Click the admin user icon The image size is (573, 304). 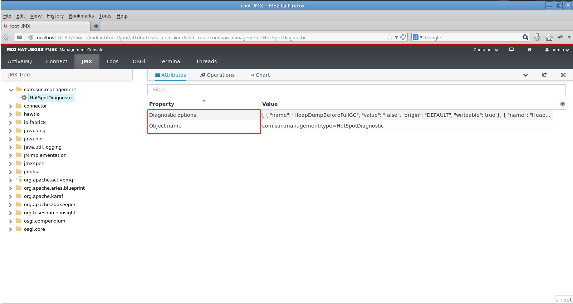[547, 50]
